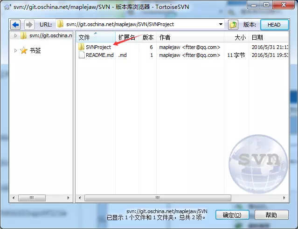Sort by the 版本 column header
Screen dimensions: 298x229
[x=148, y=37]
